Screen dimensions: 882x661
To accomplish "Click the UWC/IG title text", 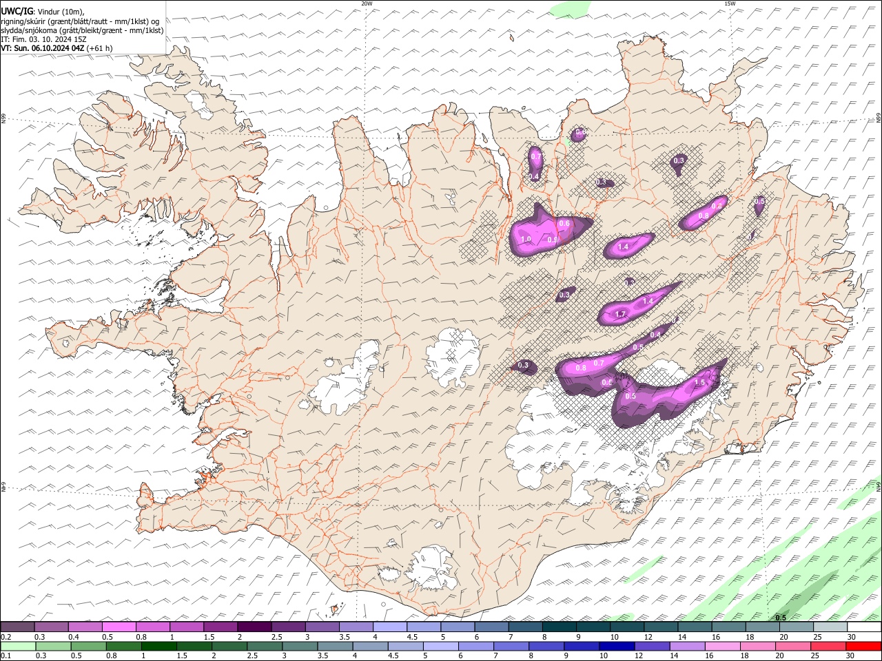I will point(17,12).
